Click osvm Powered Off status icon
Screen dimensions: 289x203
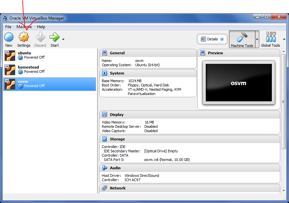(x=20, y=86)
